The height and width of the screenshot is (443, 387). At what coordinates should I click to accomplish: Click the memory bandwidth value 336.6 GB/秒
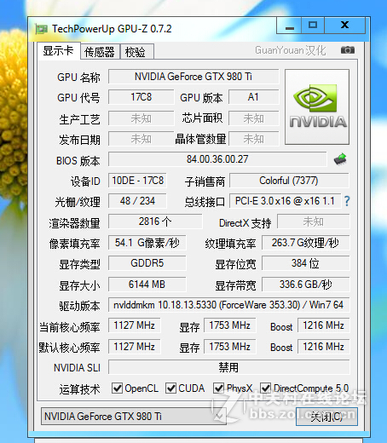pyautogui.click(x=305, y=284)
